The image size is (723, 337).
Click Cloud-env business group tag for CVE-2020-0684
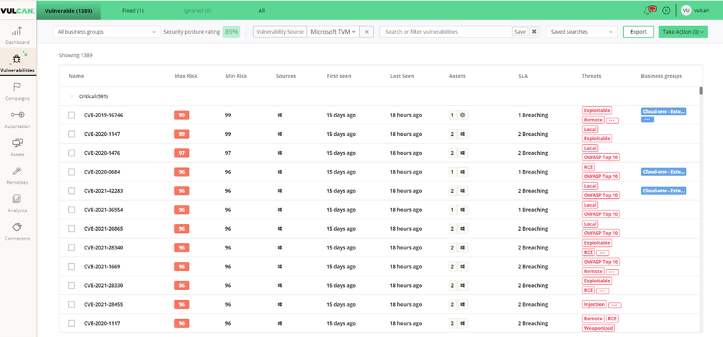pos(664,172)
